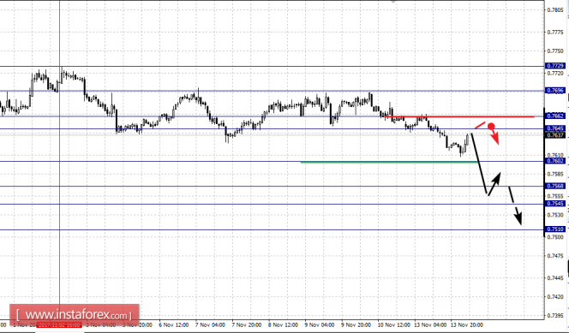Click the 0.7696 price level label
This screenshot has width=569, height=333.
555,90
